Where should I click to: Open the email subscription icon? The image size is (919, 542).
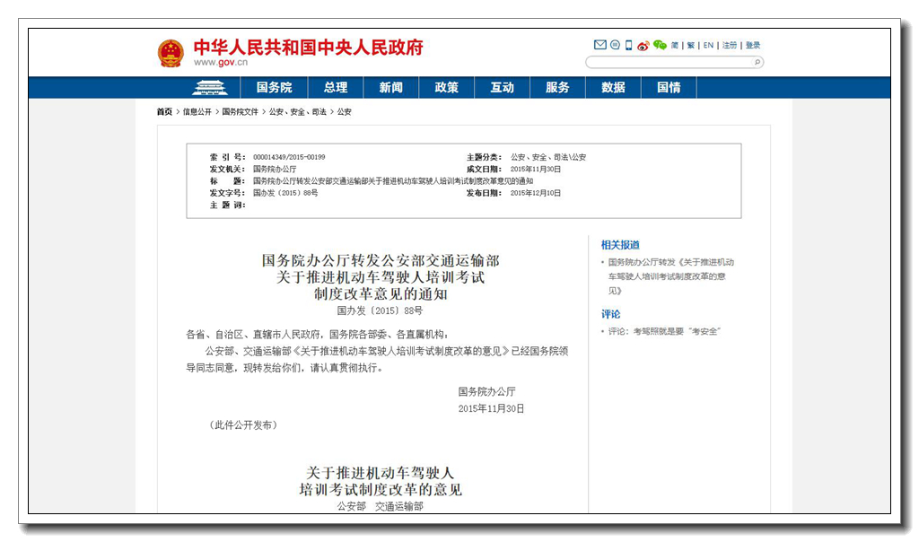point(600,43)
